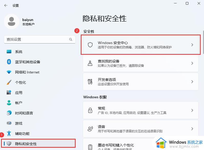Click the baiyun account name
The width and height of the screenshot is (204, 150).
coord(28,20)
